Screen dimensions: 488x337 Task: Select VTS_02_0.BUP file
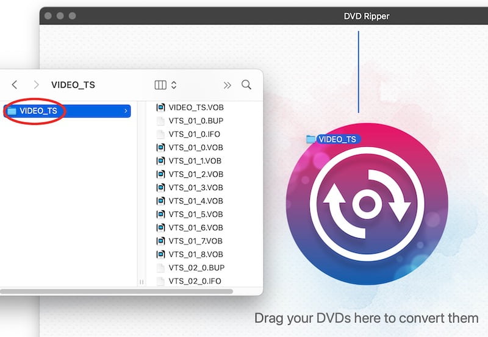click(x=196, y=268)
